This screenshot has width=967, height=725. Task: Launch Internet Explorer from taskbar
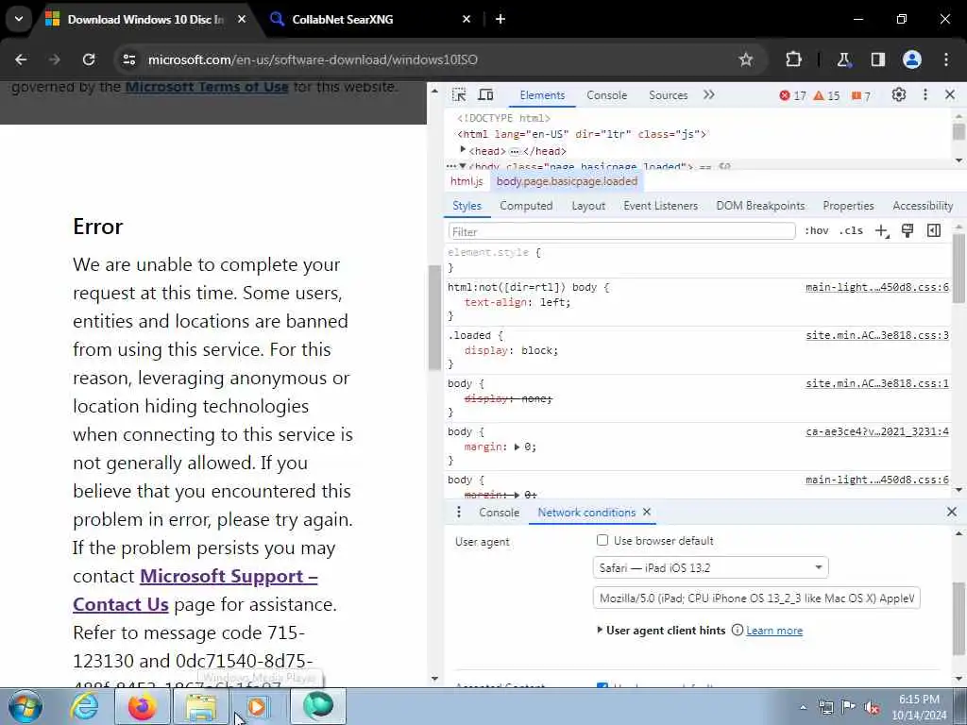84,706
